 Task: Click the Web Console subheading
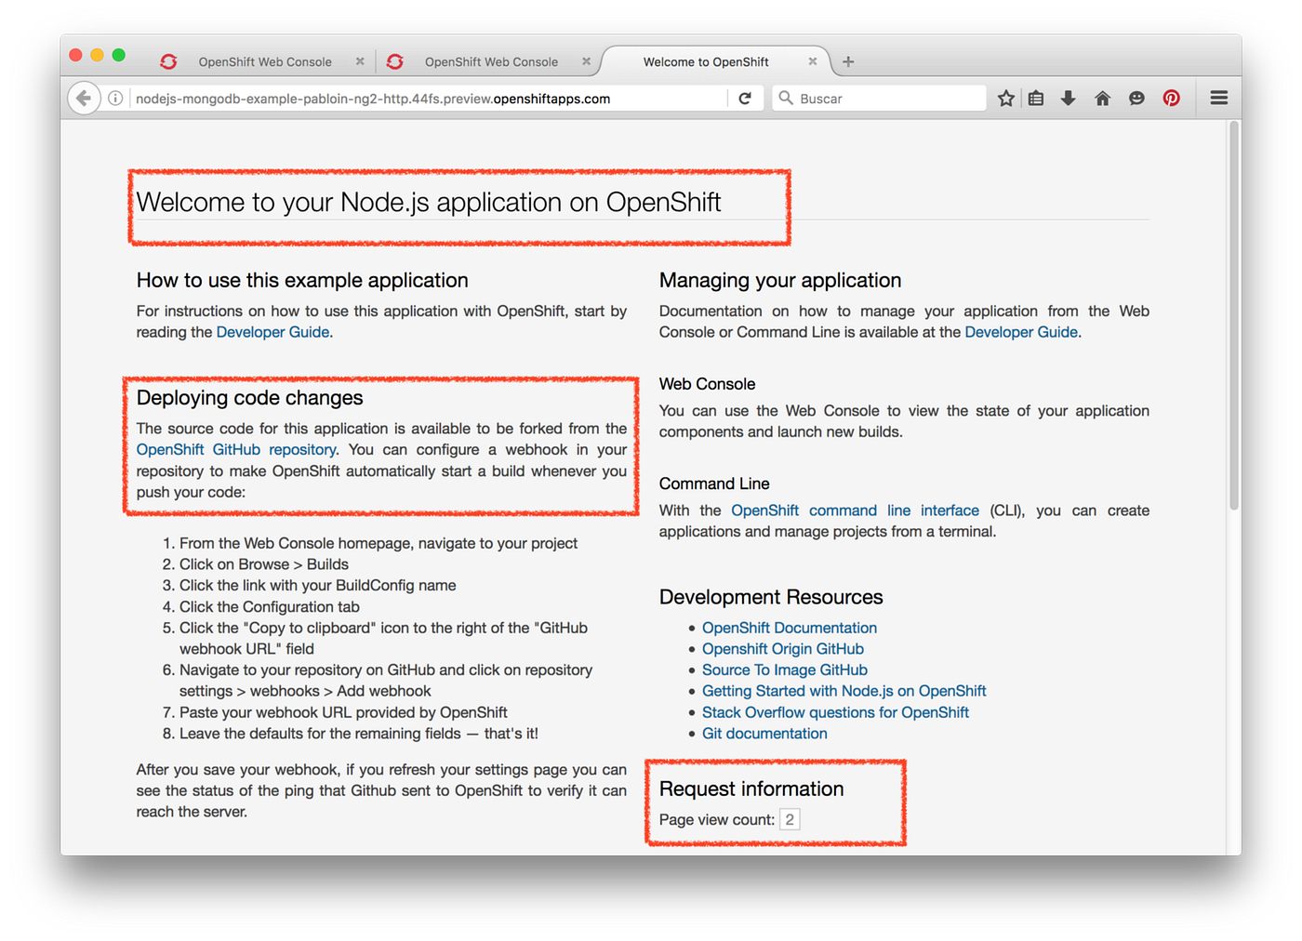tap(707, 384)
